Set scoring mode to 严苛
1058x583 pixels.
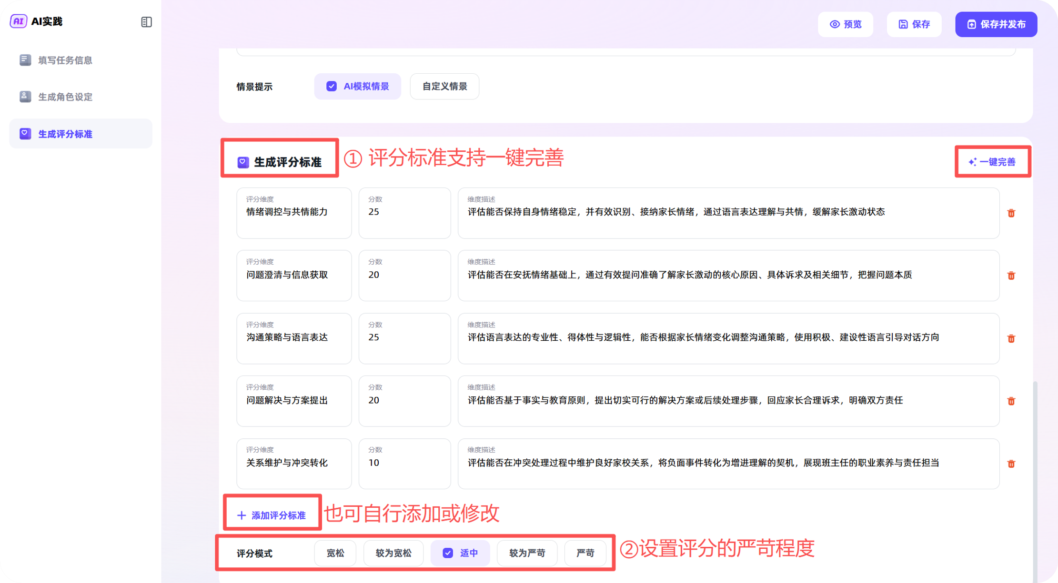[585, 553]
